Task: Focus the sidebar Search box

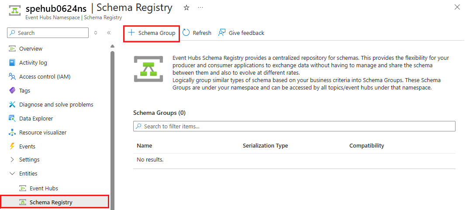Action: pyautogui.click(x=48, y=33)
